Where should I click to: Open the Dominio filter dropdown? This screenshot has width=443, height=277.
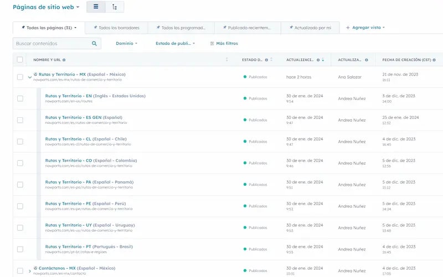click(126, 43)
